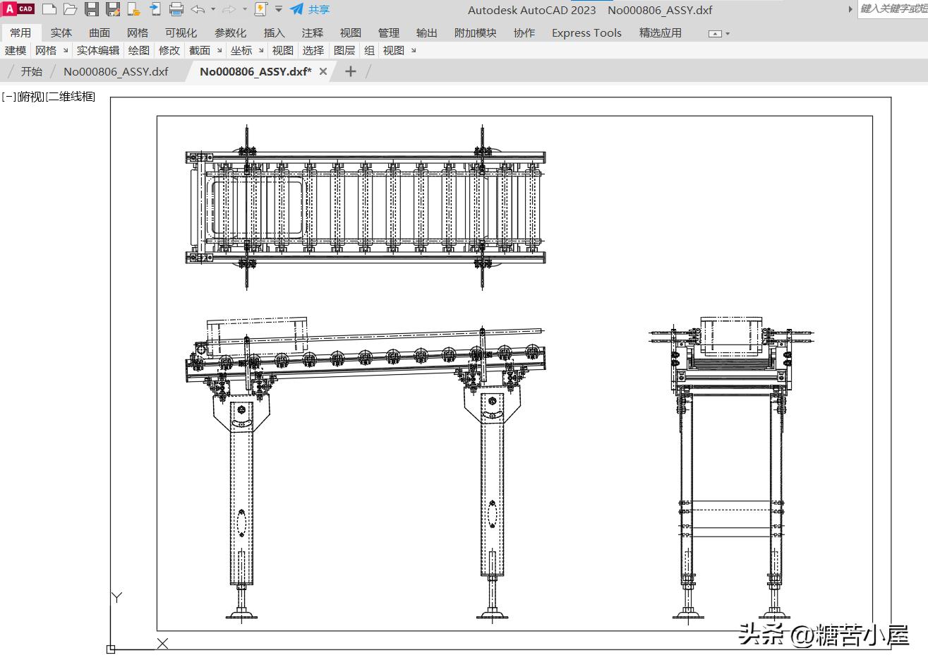Click the New drawing icon
This screenshot has width=928, height=665.
pyautogui.click(x=49, y=9)
